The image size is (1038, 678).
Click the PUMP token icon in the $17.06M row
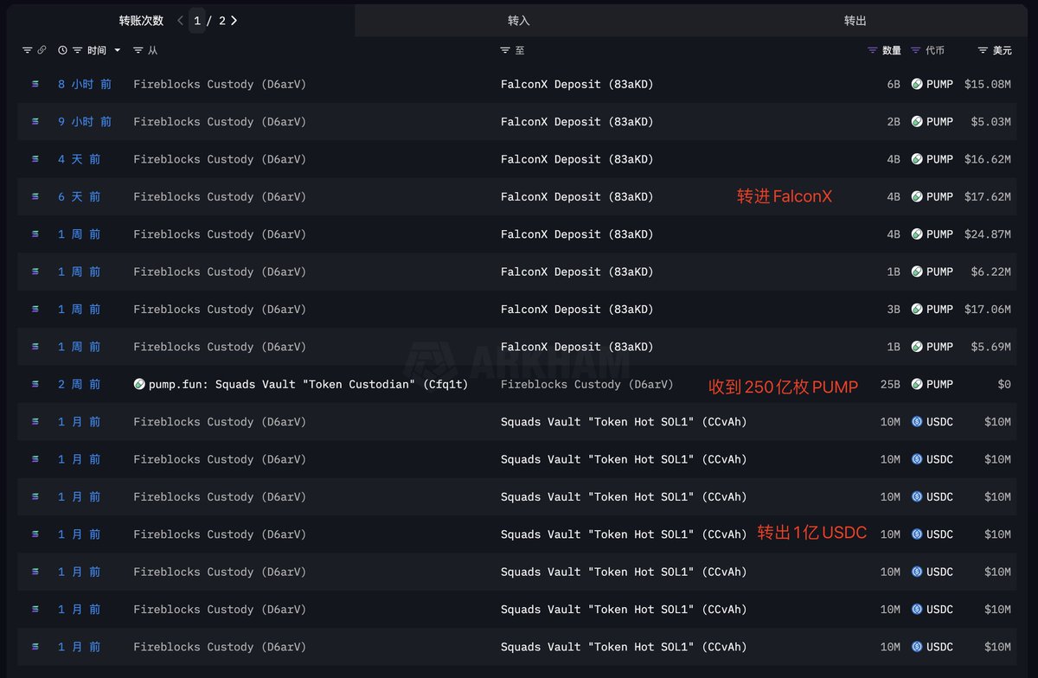[x=917, y=309]
